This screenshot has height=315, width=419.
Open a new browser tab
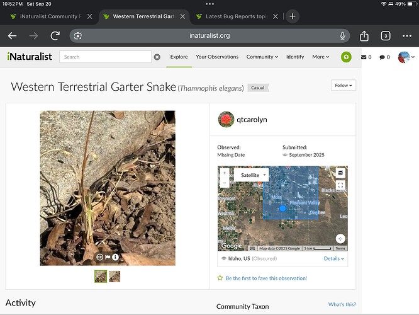293,16
